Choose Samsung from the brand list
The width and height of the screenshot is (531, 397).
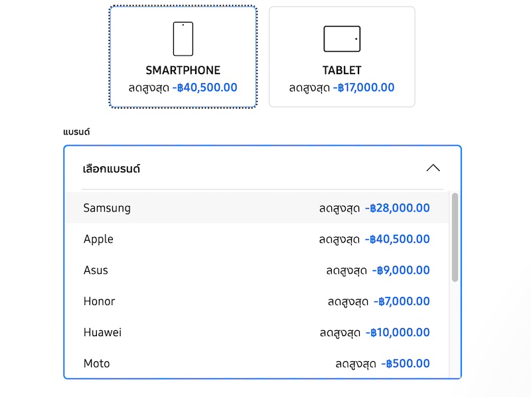(108, 208)
